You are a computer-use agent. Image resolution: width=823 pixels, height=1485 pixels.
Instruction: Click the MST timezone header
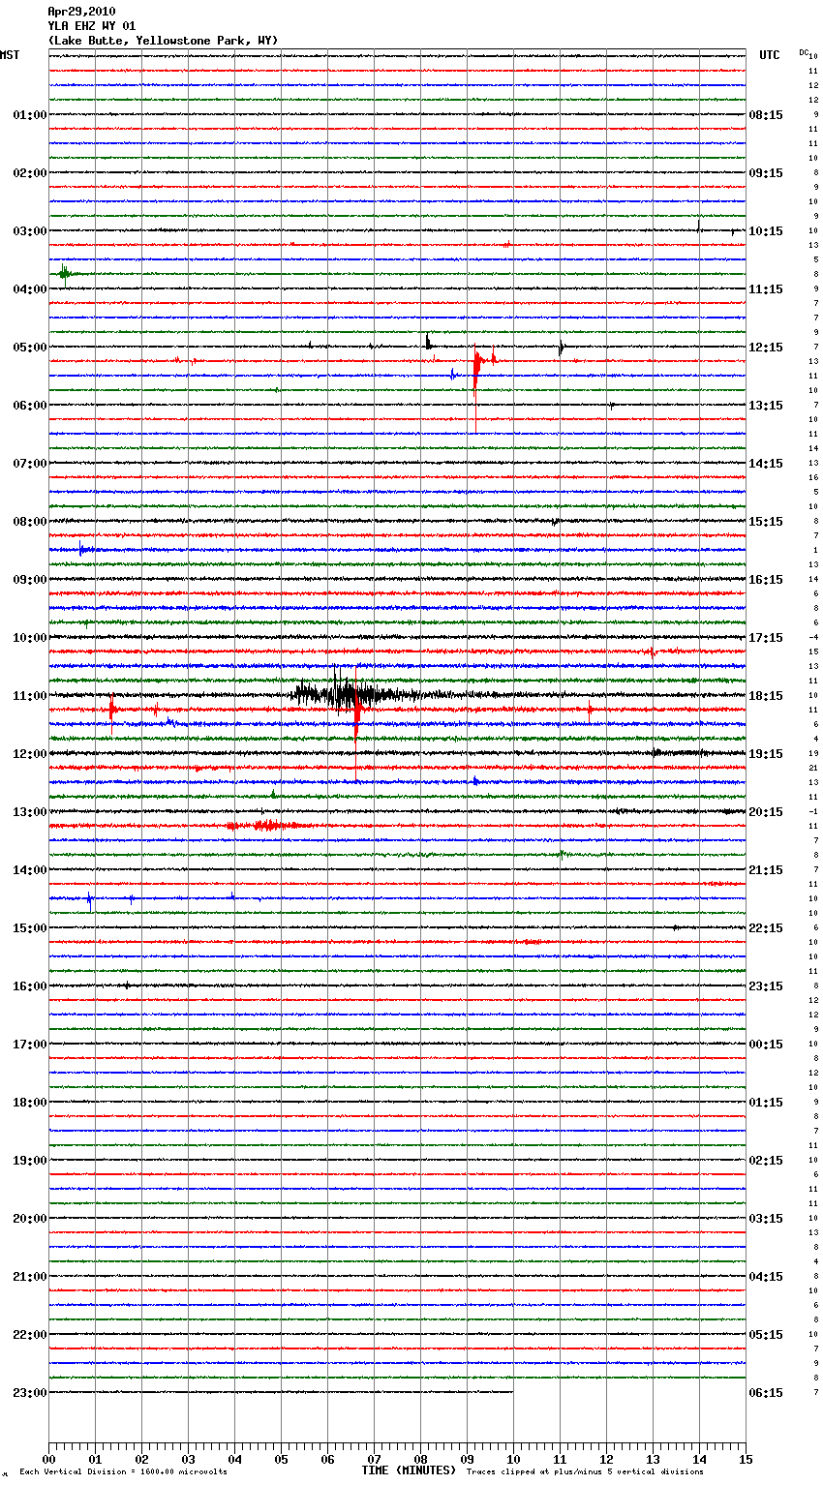[10, 55]
